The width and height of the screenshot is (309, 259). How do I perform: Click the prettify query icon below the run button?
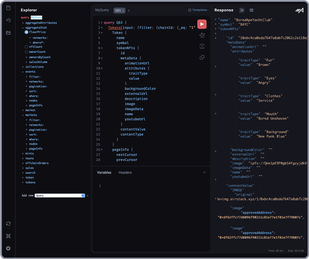[x=202, y=35]
